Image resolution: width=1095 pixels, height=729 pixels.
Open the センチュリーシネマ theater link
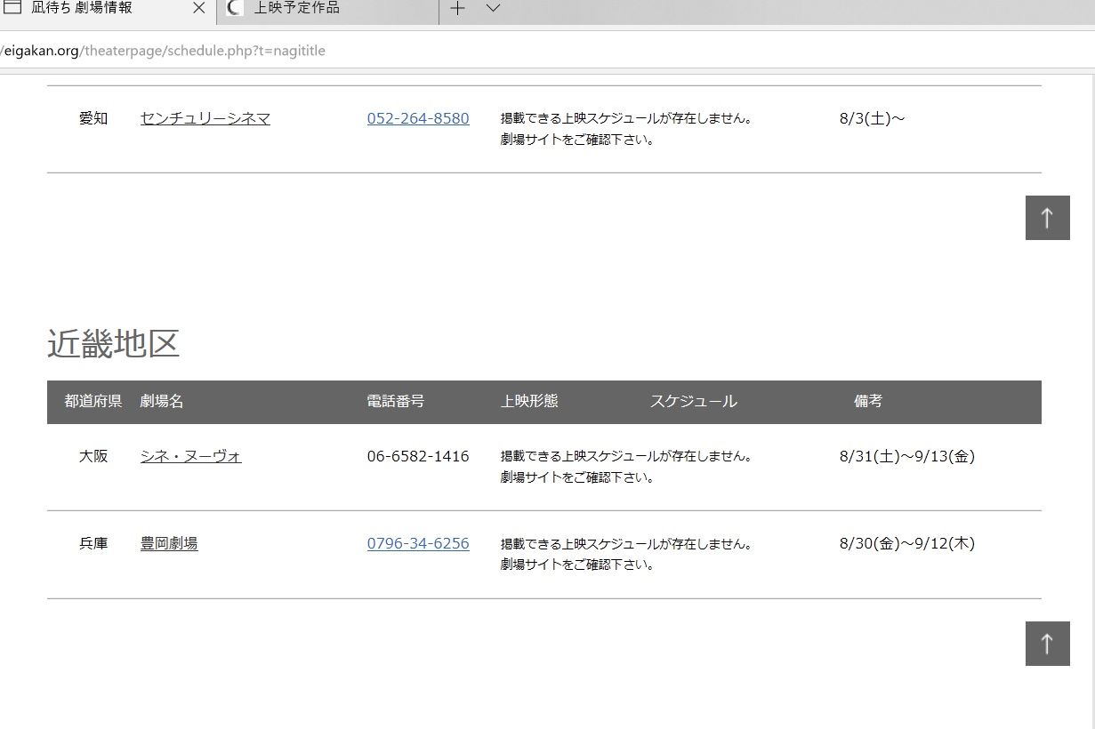tap(205, 118)
